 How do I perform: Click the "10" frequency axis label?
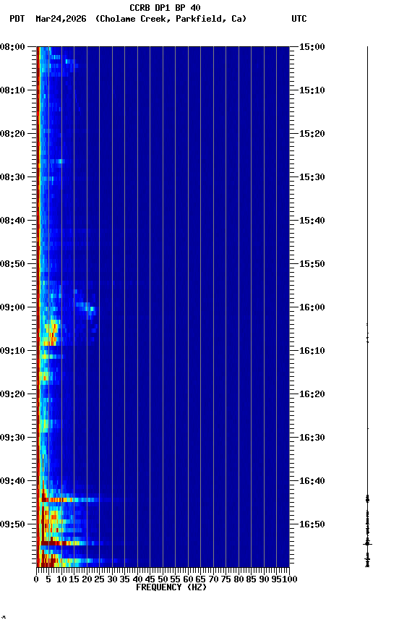click(61, 579)
